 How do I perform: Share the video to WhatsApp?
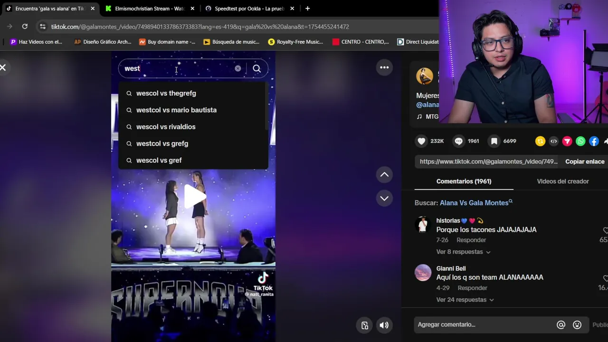click(580, 141)
